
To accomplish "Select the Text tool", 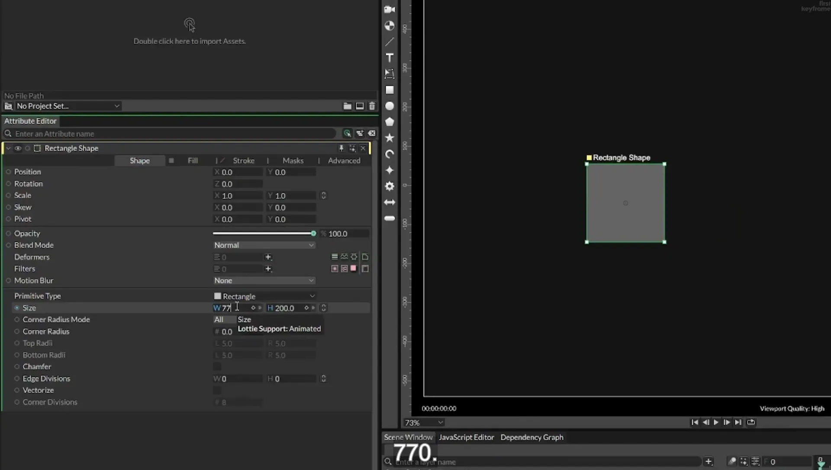I will [390, 58].
